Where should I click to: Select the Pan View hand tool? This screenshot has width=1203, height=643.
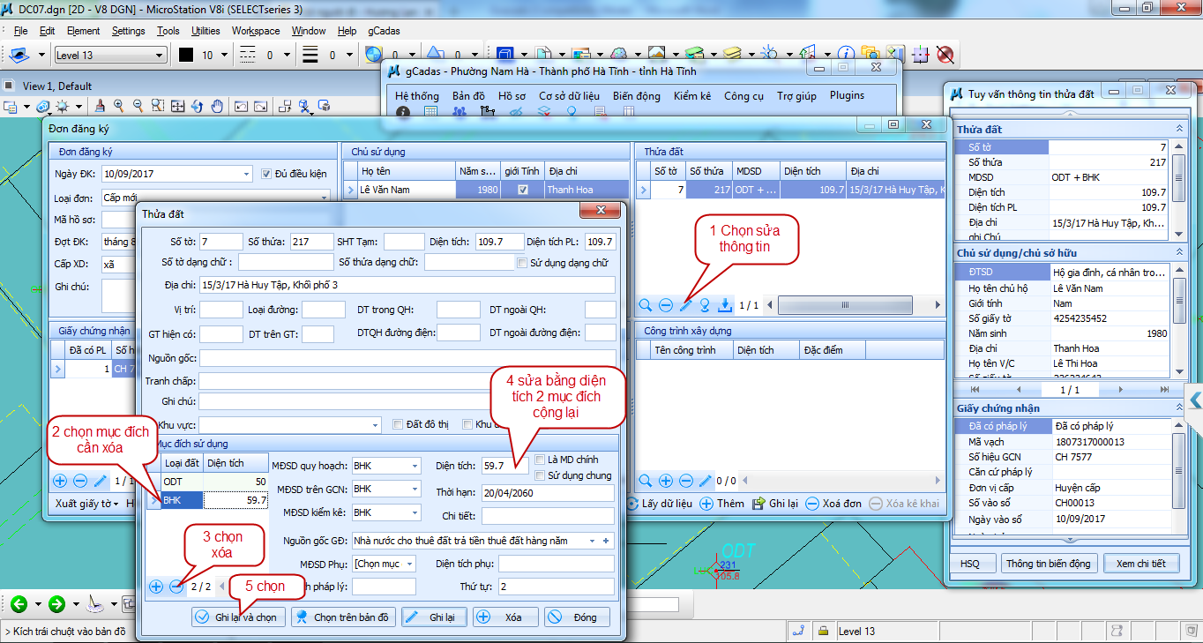click(218, 107)
